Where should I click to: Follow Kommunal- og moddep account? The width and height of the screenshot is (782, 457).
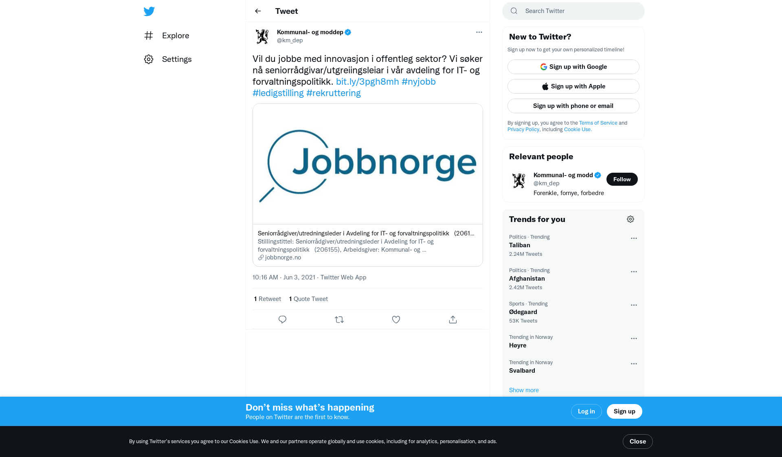click(622, 179)
